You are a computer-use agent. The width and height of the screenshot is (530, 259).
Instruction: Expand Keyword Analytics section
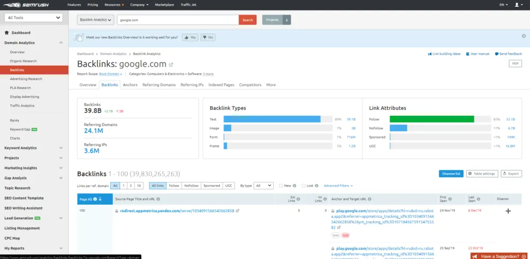coord(61,148)
